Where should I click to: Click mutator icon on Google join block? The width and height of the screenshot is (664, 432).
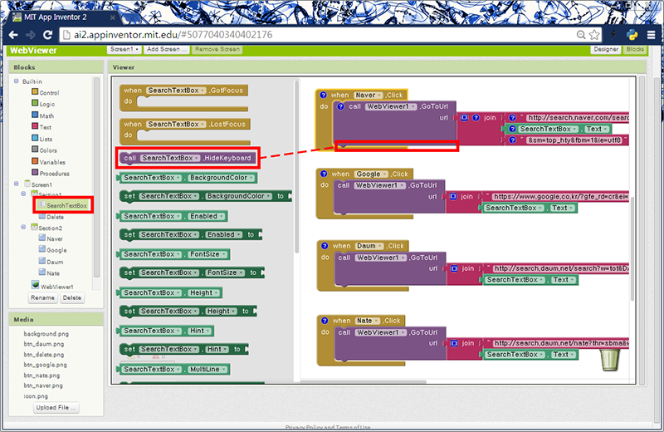pyautogui.click(x=453, y=196)
